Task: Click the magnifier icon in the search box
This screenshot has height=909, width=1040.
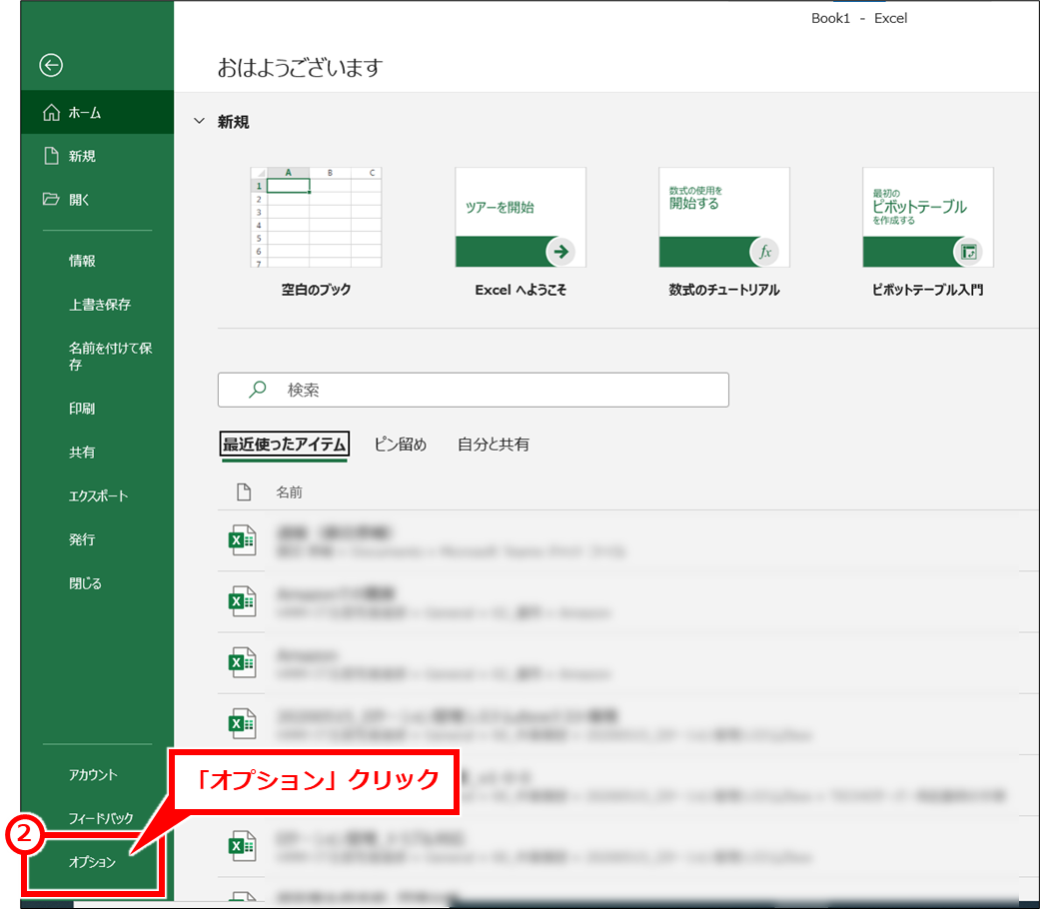Action: [258, 390]
